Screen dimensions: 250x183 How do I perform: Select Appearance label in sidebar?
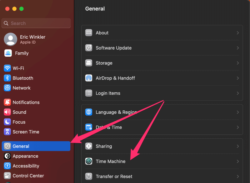[25, 156]
